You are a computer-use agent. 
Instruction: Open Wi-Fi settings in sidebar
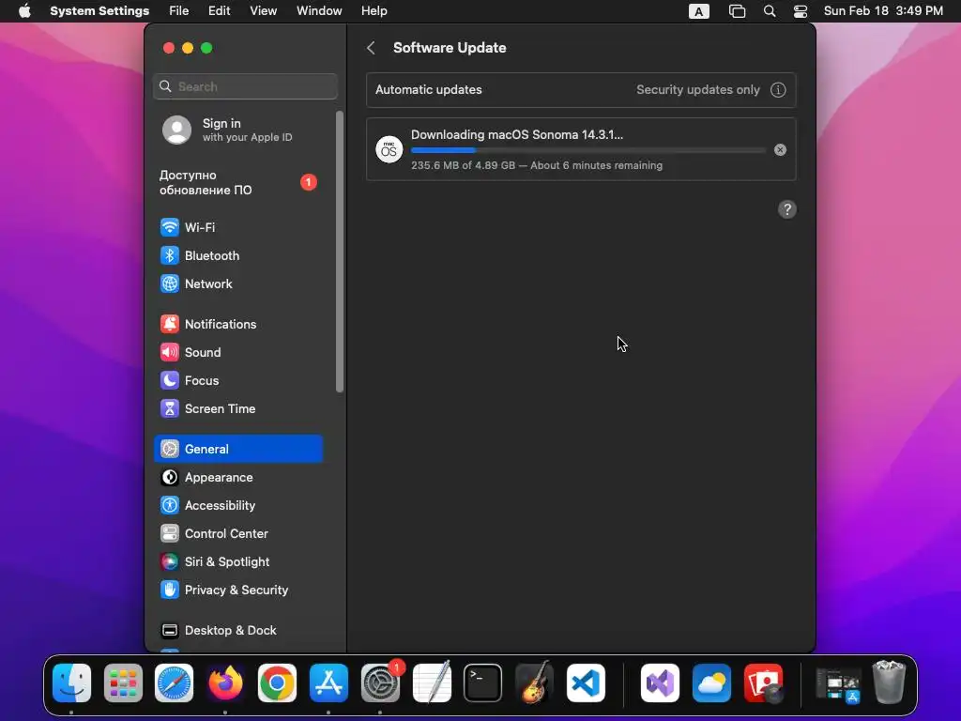point(238,227)
